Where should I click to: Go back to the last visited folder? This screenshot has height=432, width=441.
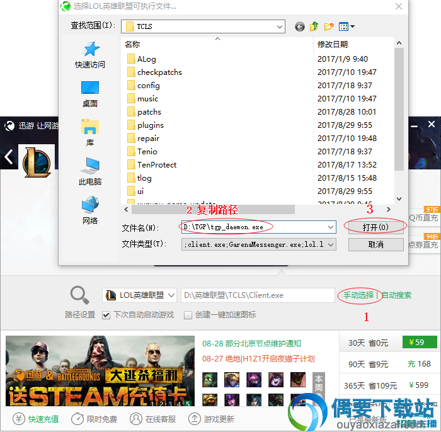(299, 26)
